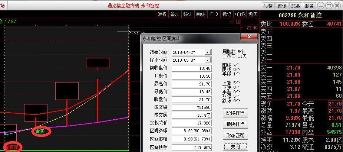Click 最高价 value 21.70 in dialog
Image resolution: width=343 pixels, height=152 pixels.
(192, 84)
